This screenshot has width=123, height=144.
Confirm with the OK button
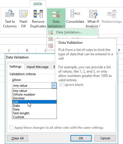[x=81, y=138]
